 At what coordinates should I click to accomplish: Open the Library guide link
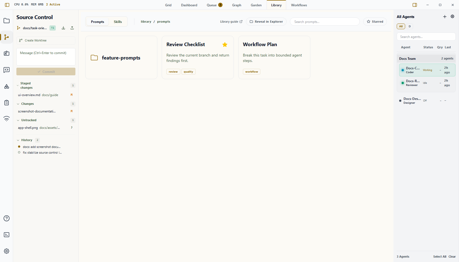pos(231,22)
